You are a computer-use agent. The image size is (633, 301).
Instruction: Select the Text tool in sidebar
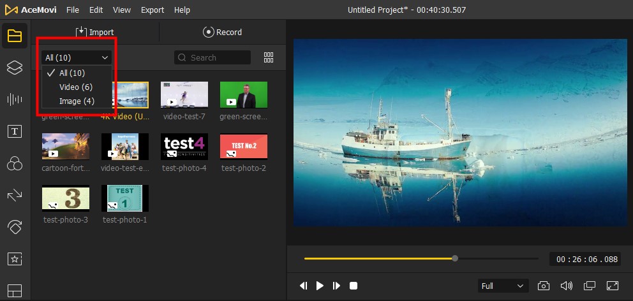coord(15,131)
